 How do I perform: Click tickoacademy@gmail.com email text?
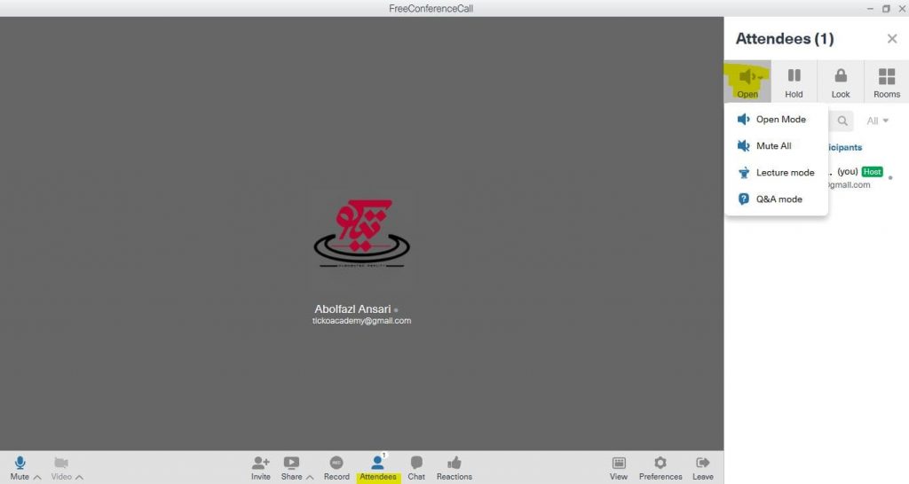point(362,321)
